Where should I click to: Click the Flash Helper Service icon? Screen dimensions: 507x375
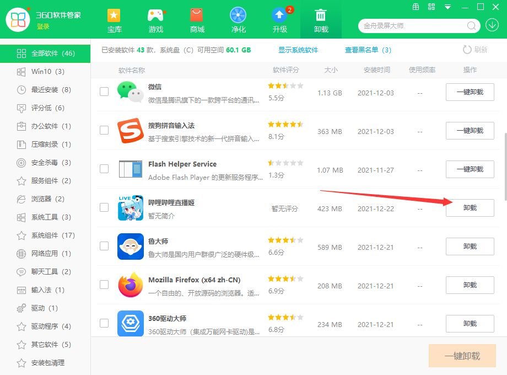[131, 169]
